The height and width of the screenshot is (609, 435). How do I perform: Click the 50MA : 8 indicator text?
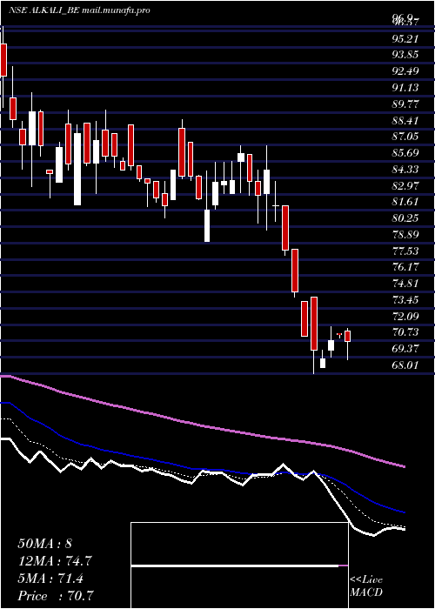click(44, 544)
